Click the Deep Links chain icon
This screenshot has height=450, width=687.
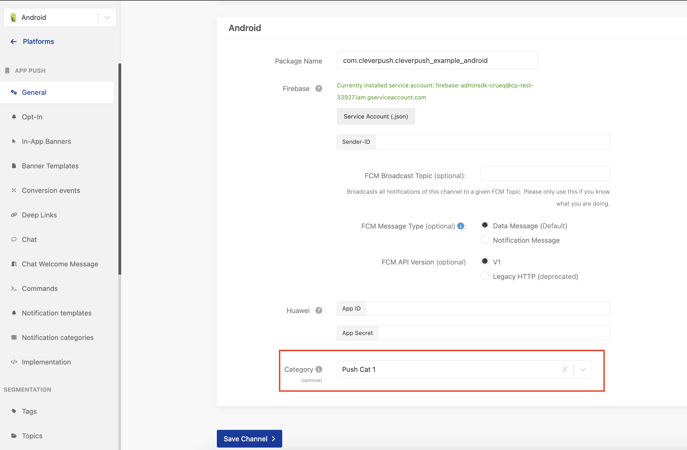click(x=14, y=214)
